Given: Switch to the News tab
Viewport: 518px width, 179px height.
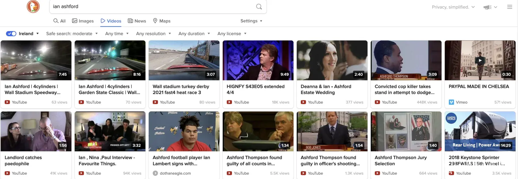Looking at the screenshot, I should point(137,21).
